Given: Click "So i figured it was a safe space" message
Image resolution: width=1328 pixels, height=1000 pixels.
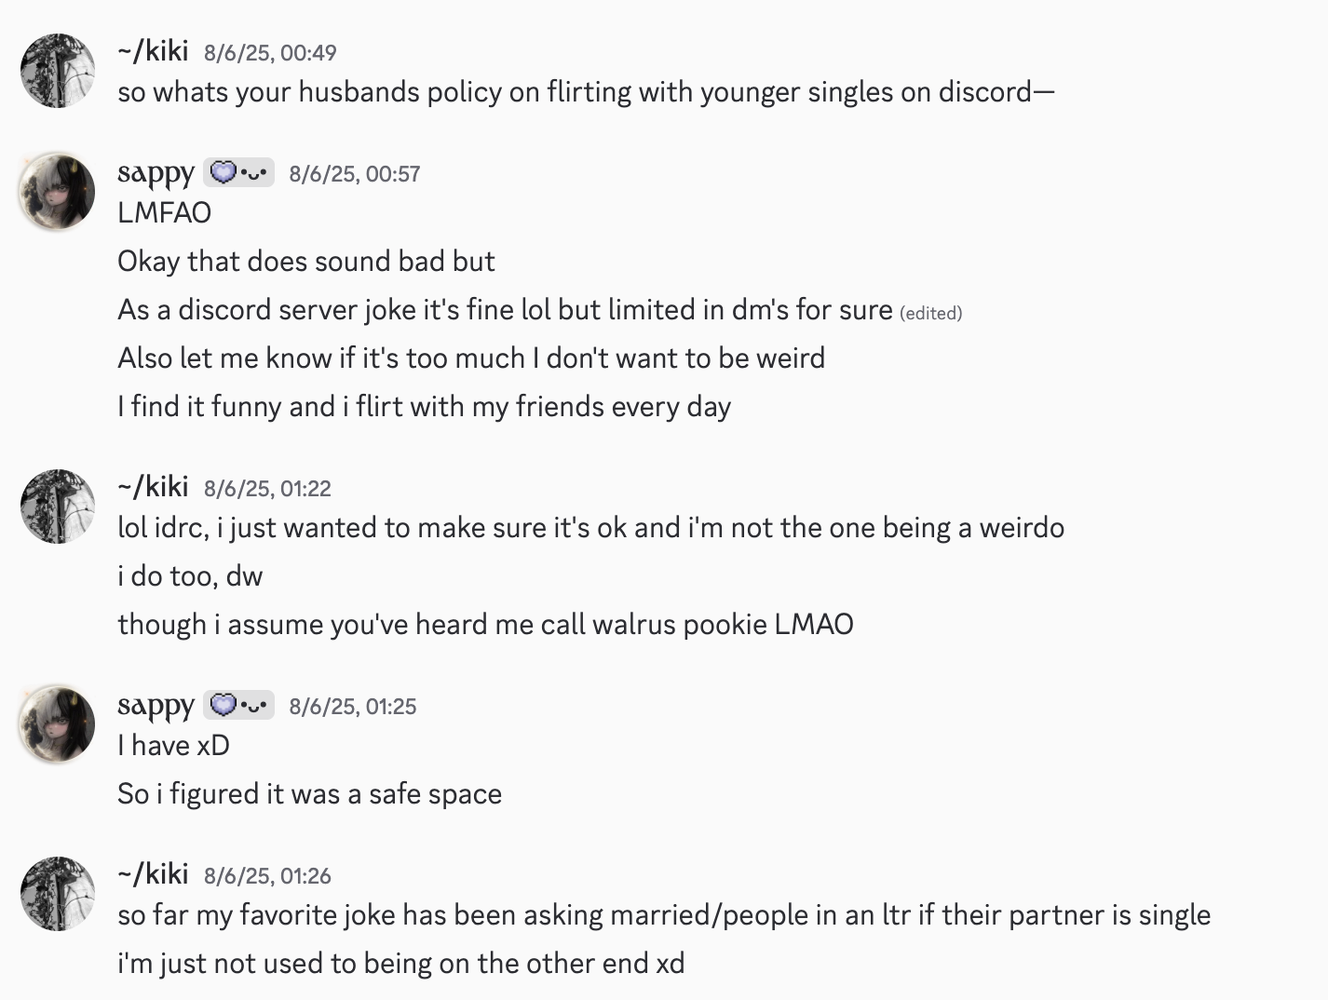Looking at the screenshot, I should [x=309, y=794].
